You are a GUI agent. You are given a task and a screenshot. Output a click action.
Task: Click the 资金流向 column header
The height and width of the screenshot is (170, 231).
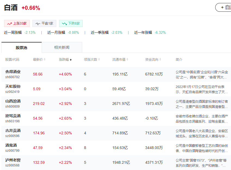152,59
